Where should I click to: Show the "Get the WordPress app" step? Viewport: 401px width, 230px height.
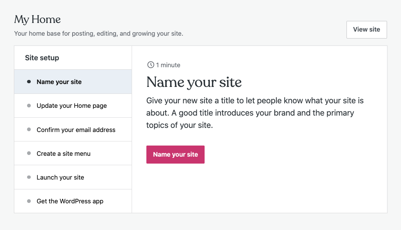[70, 201]
